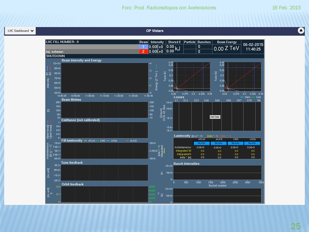Click the S45 sector label in Losses
This screenshot has height=232, width=309.
217,101
